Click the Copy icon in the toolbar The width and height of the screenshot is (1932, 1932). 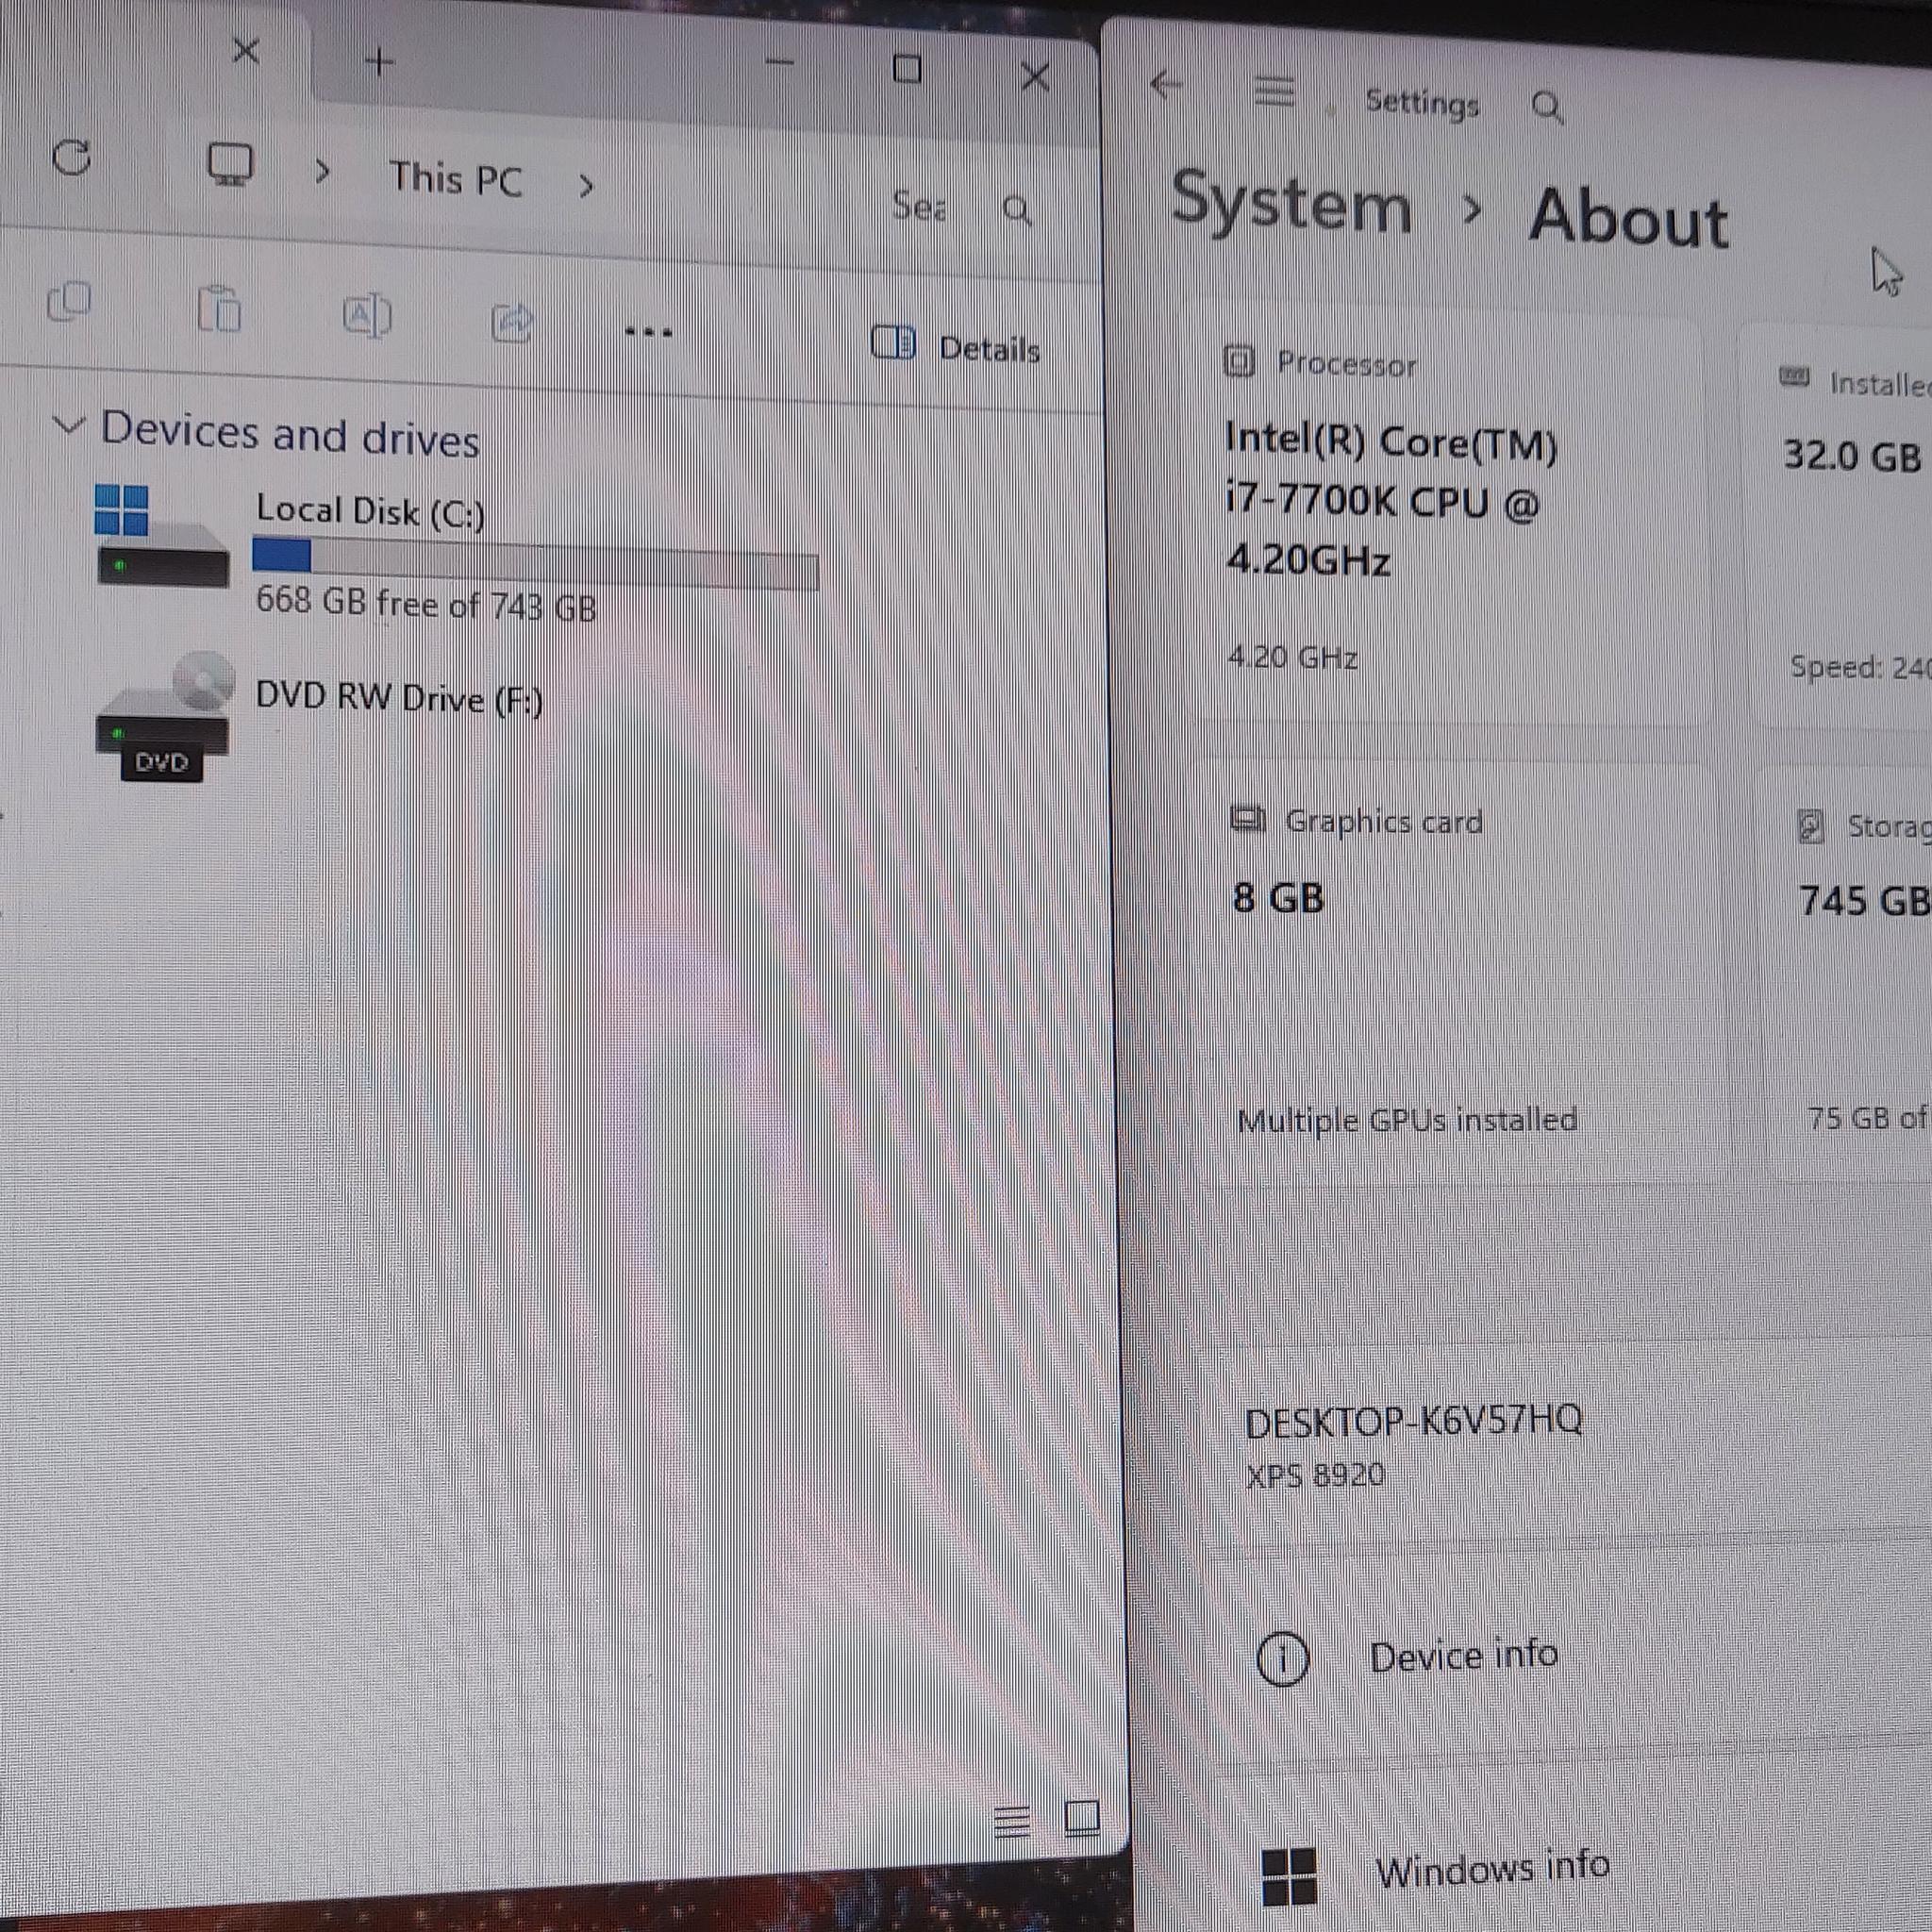point(69,301)
